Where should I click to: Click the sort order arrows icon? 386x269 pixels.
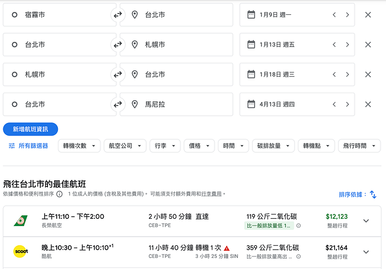click(x=373, y=195)
